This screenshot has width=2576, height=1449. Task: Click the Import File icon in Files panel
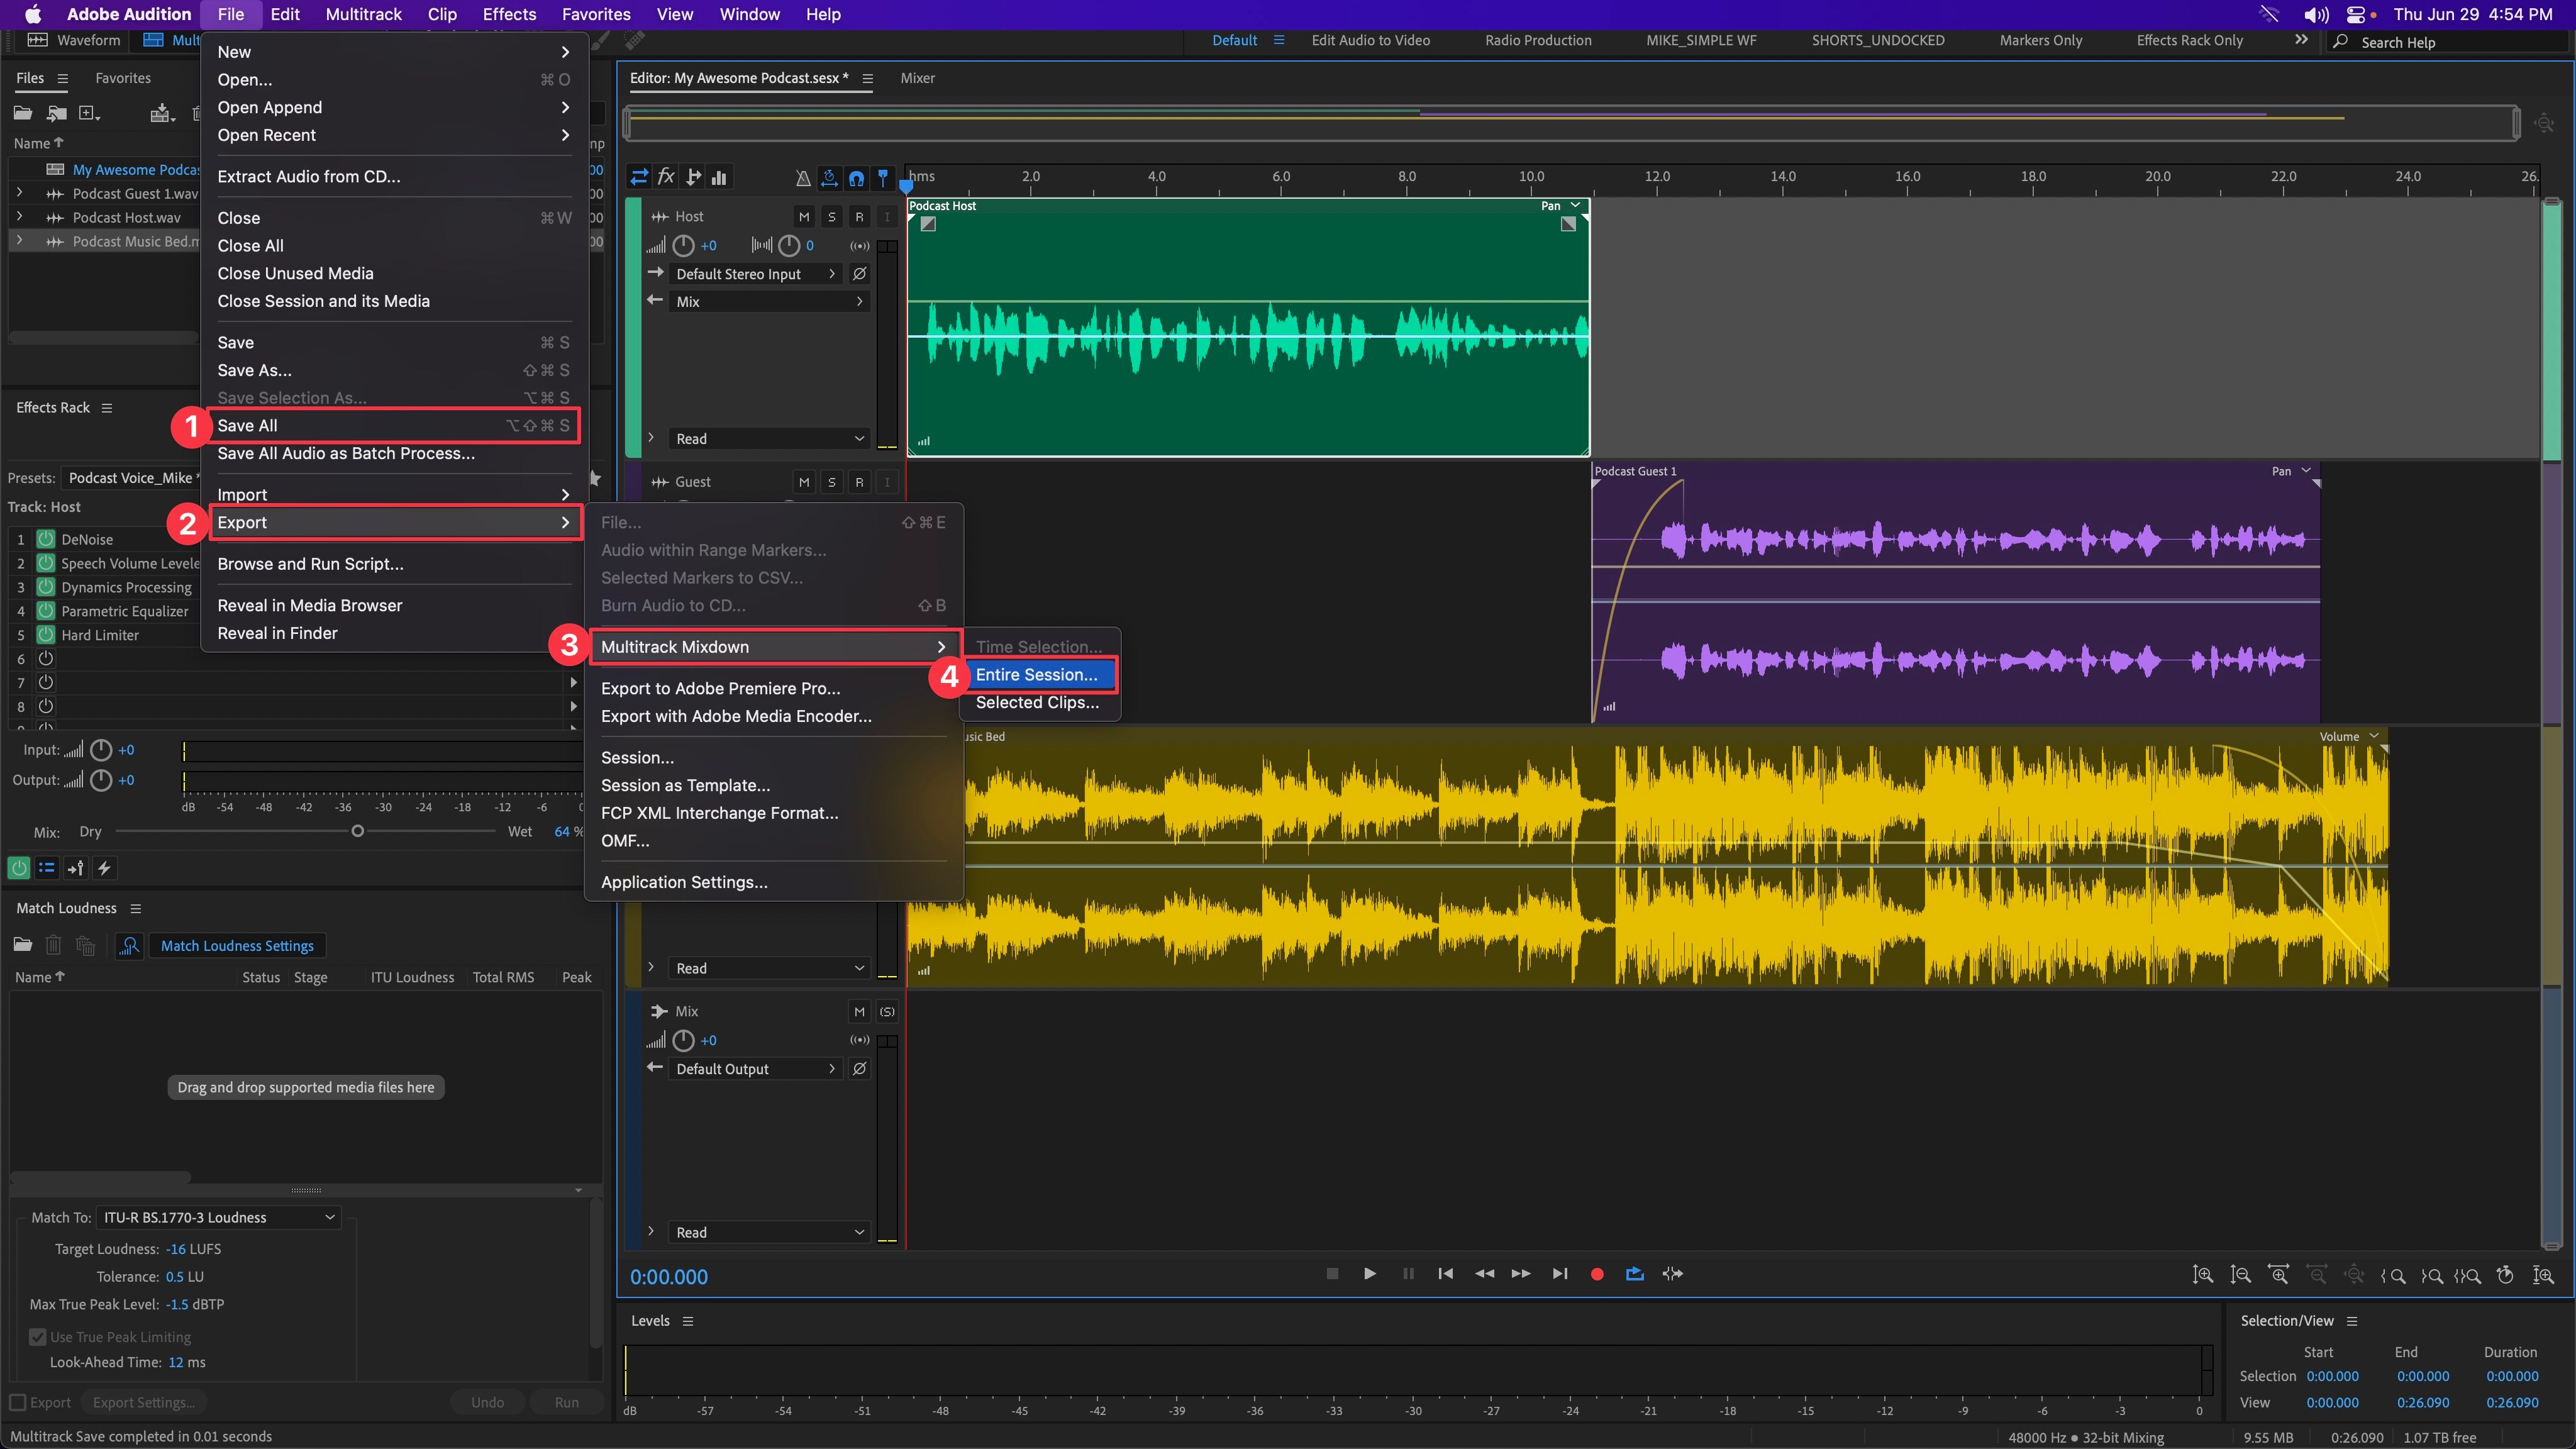[57, 113]
